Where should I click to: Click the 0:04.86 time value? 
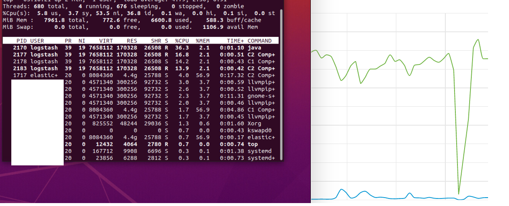tap(232, 110)
